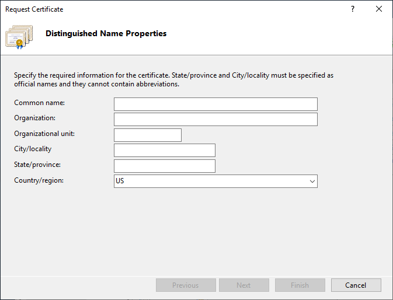Click the "Country/region:" label
This screenshot has width=393, height=300.
pos(39,180)
